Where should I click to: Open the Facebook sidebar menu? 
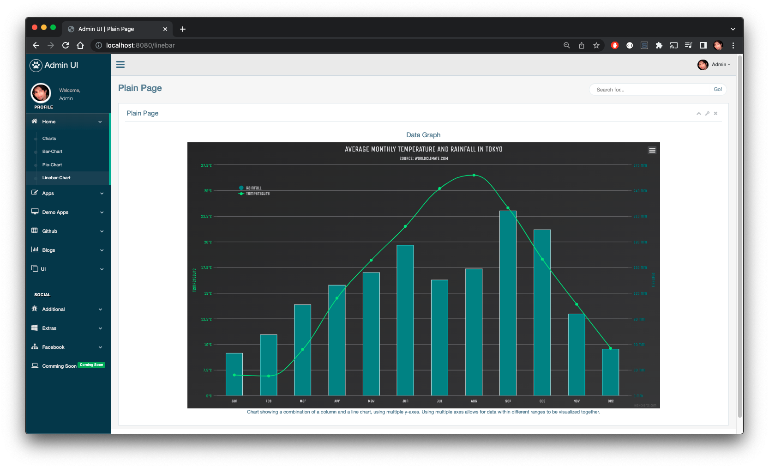68,347
